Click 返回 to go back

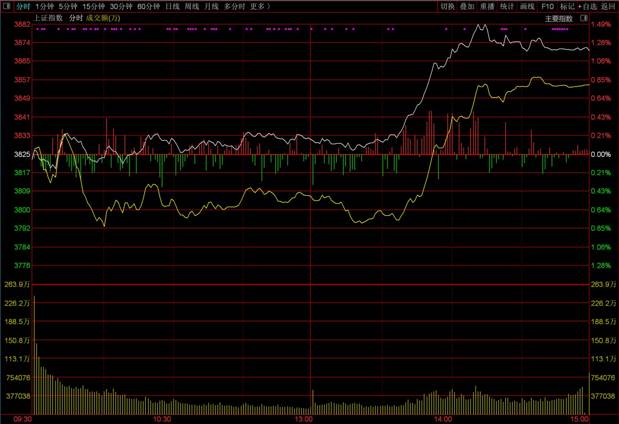[608, 6]
